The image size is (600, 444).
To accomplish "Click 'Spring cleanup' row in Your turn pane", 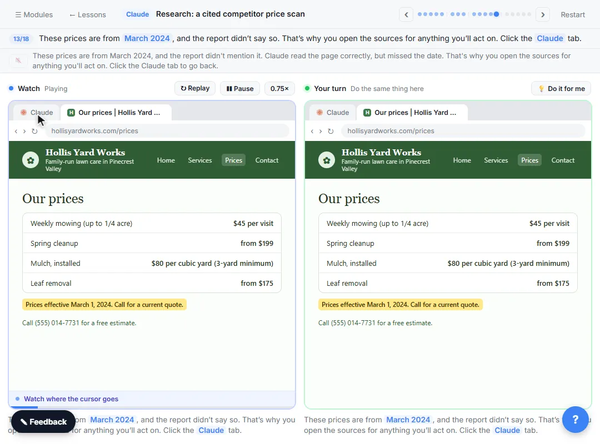I will tap(448, 243).
